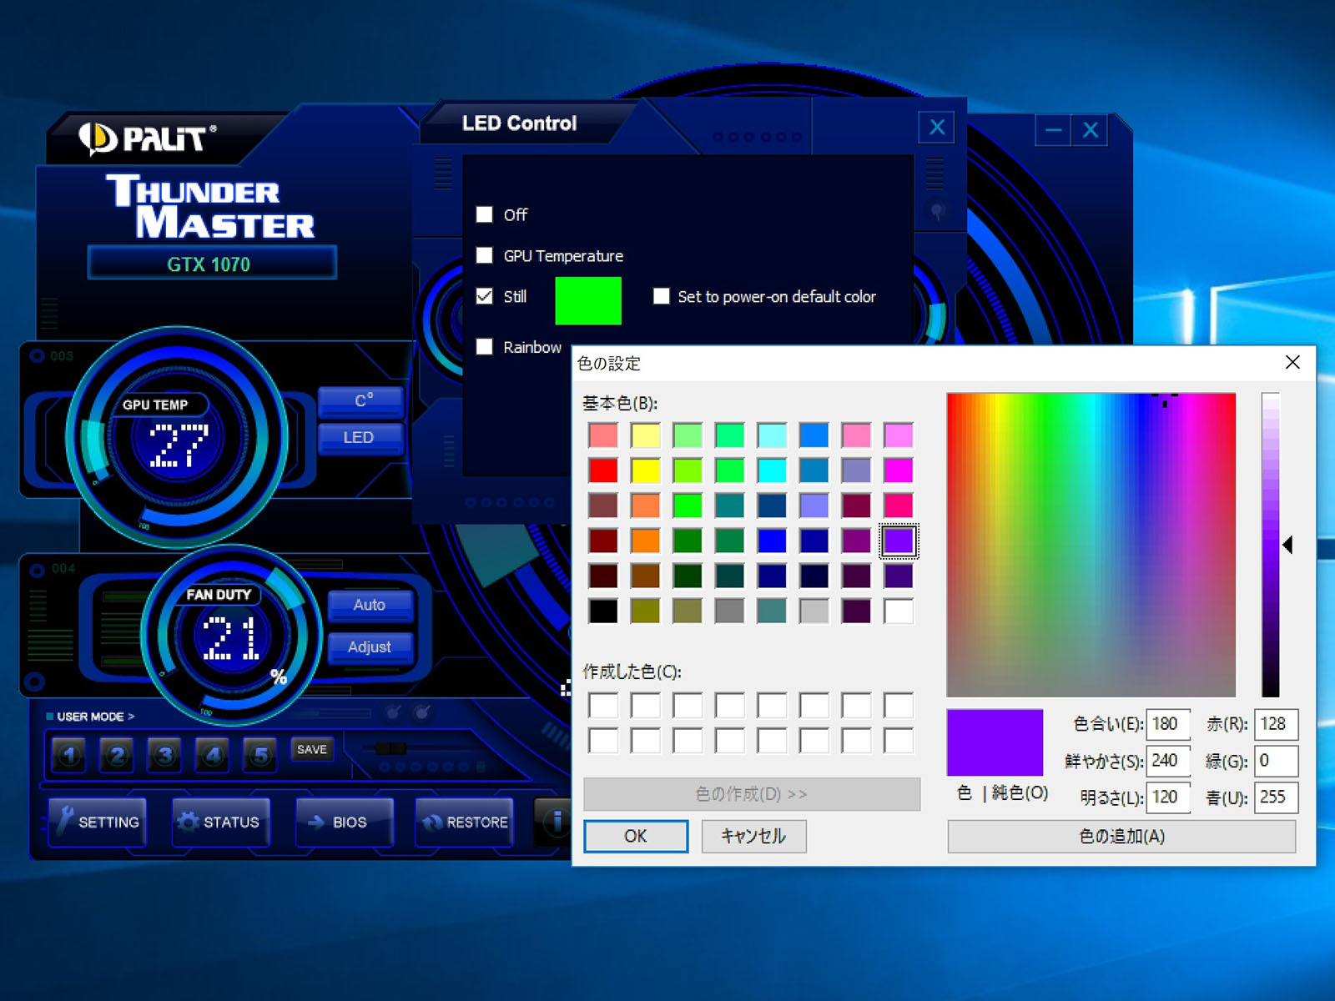The width and height of the screenshot is (1335, 1001).
Task: Save the current user mode profile
Action: [x=312, y=749]
